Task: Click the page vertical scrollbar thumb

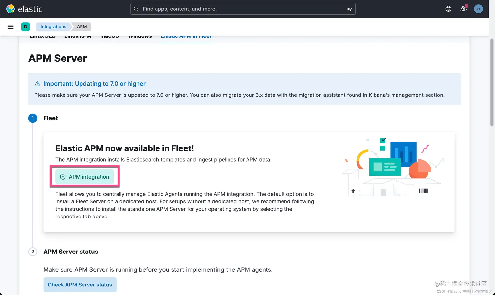Action: click(492, 82)
